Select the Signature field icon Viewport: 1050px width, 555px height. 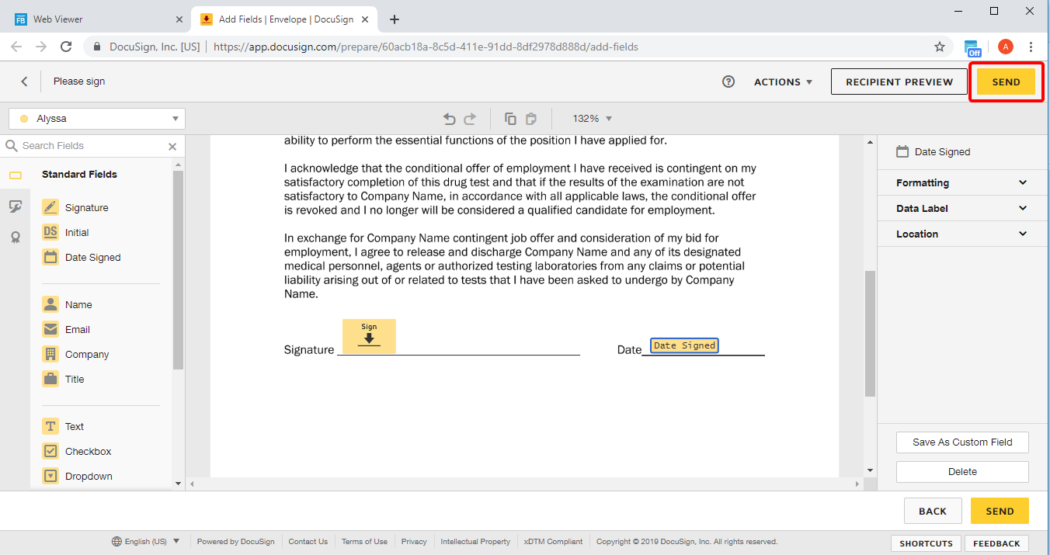tap(50, 207)
